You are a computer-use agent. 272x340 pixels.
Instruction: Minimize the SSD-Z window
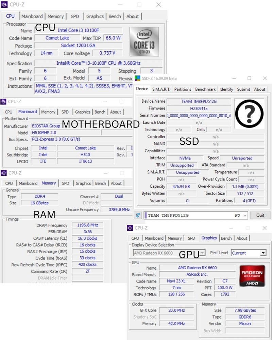(234, 78)
